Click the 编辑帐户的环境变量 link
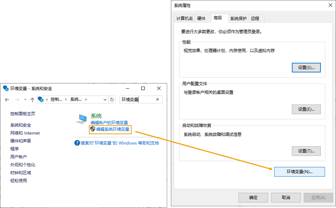 click(110, 123)
